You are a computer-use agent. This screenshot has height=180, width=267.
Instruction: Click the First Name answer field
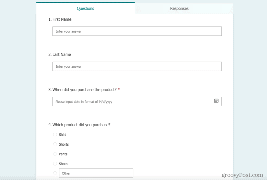pos(137,31)
